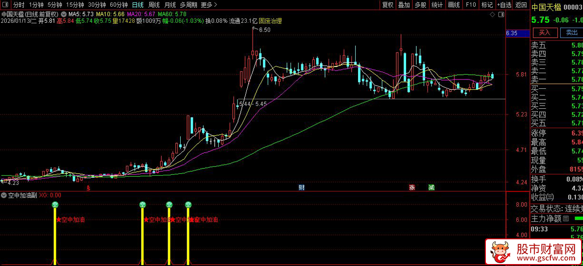The height and width of the screenshot is (266, 583).
Task: Switch to 周线 weekly chart
Action: pyautogui.click(x=154, y=5)
